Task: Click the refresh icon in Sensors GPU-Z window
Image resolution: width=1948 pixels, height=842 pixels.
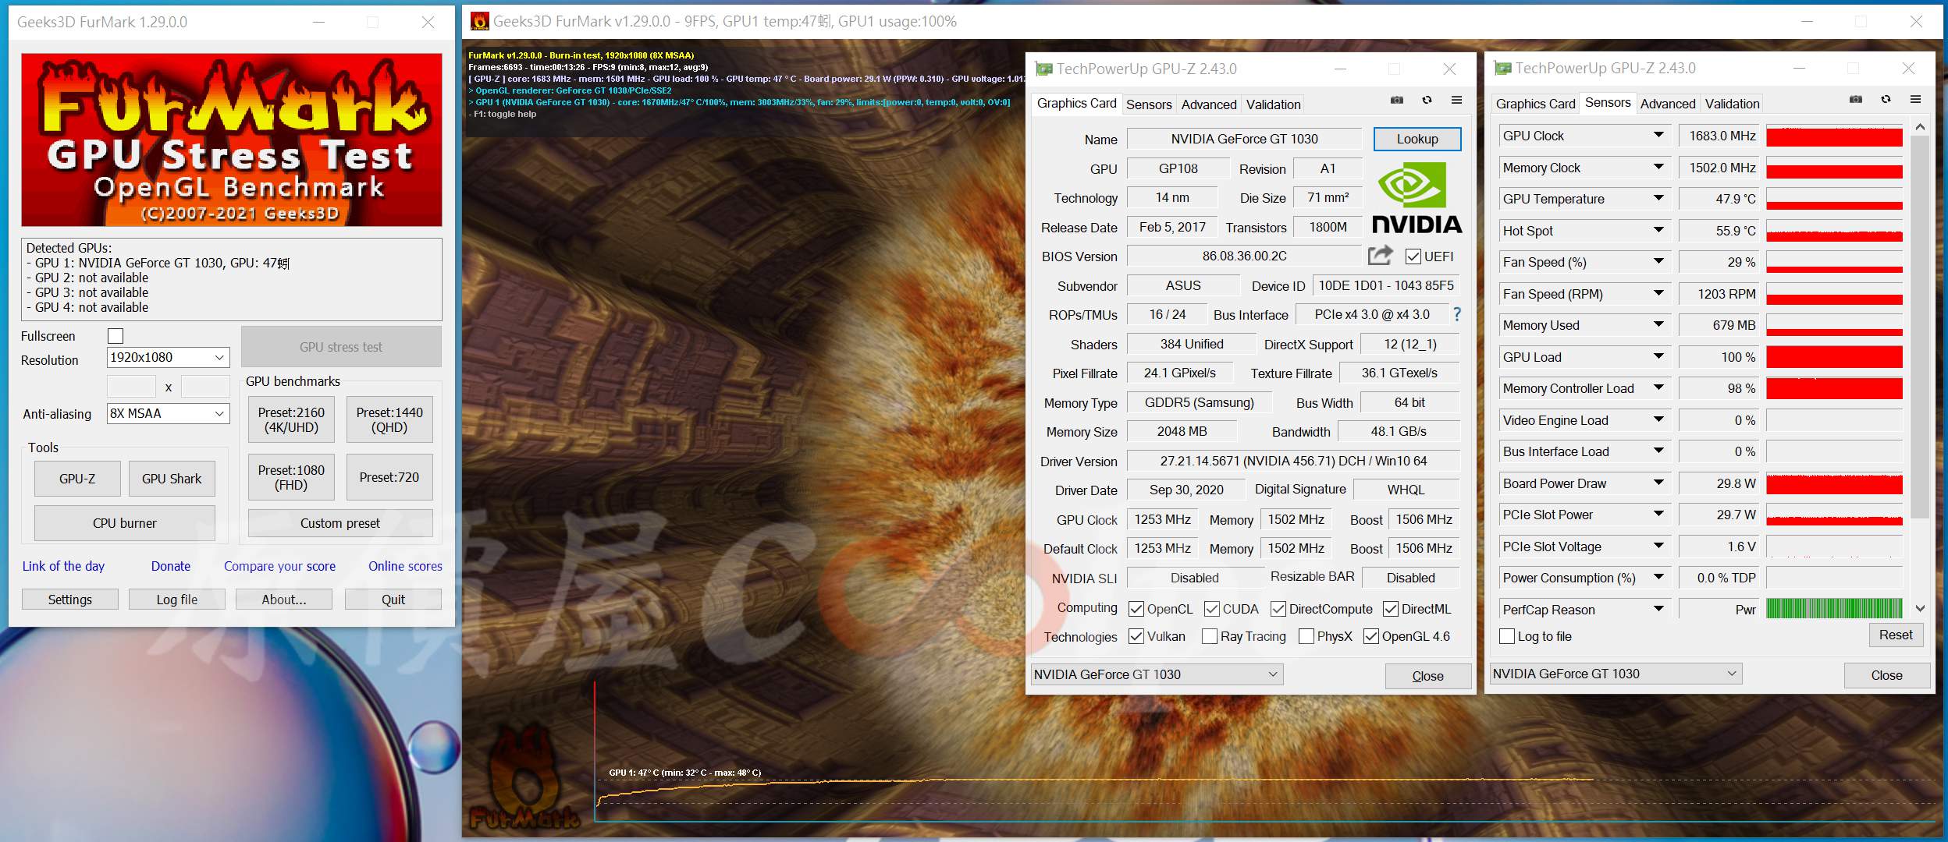Action: (x=1886, y=100)
